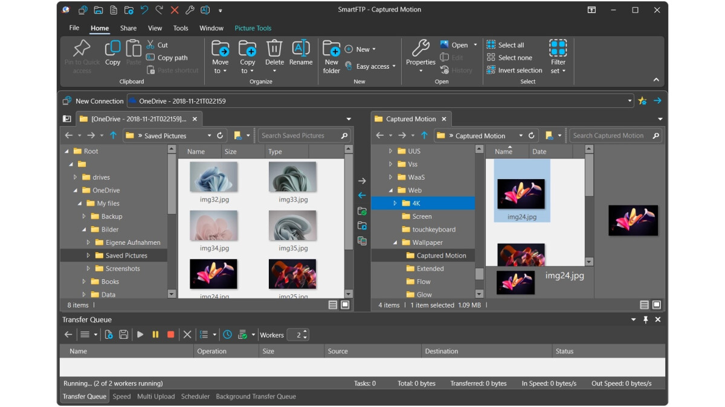The image size is (725, 407).
Task: Click the red X quick access icon
Action: coord(175,10)
